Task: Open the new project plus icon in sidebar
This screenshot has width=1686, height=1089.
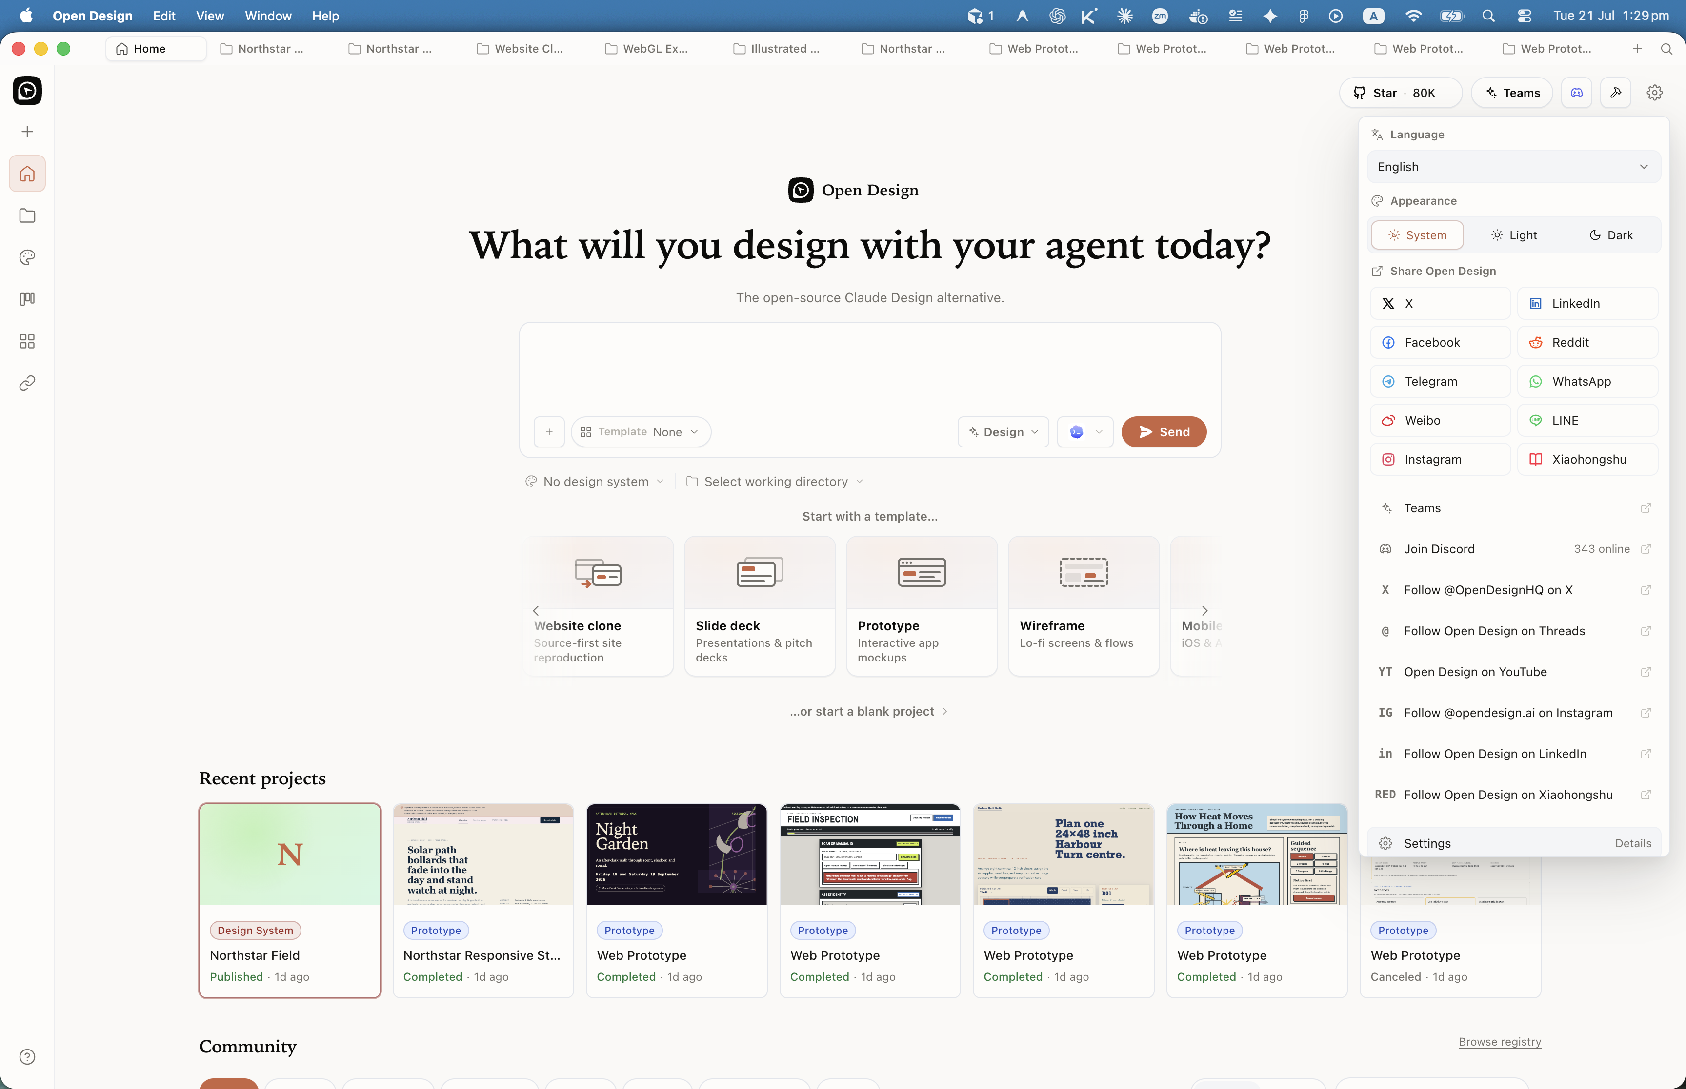Action: pos(27,132)
